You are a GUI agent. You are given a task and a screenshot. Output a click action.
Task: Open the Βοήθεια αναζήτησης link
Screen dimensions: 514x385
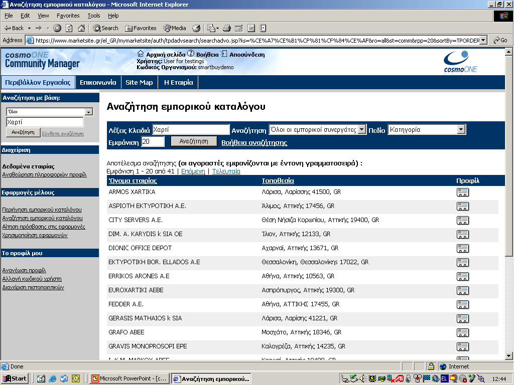[254, 143]
